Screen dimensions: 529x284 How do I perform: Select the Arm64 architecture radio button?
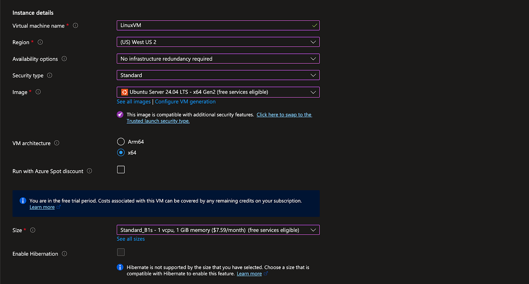pos(121,142)
